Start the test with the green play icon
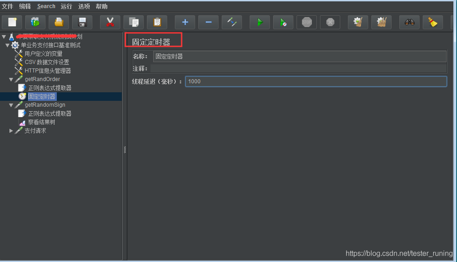Image resolution: width=457 pixels, height=262 pixels. point(260,22)
